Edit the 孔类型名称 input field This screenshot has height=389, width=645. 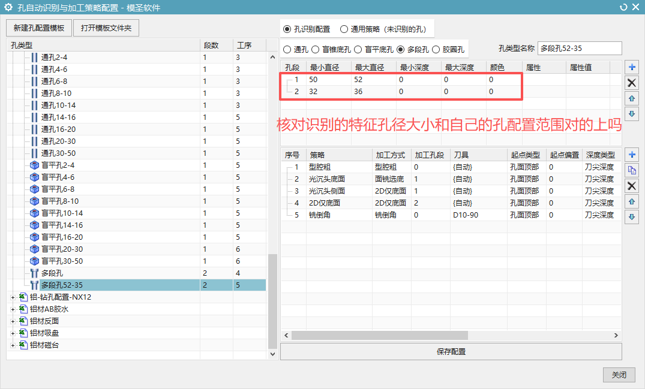click(580, 49)
